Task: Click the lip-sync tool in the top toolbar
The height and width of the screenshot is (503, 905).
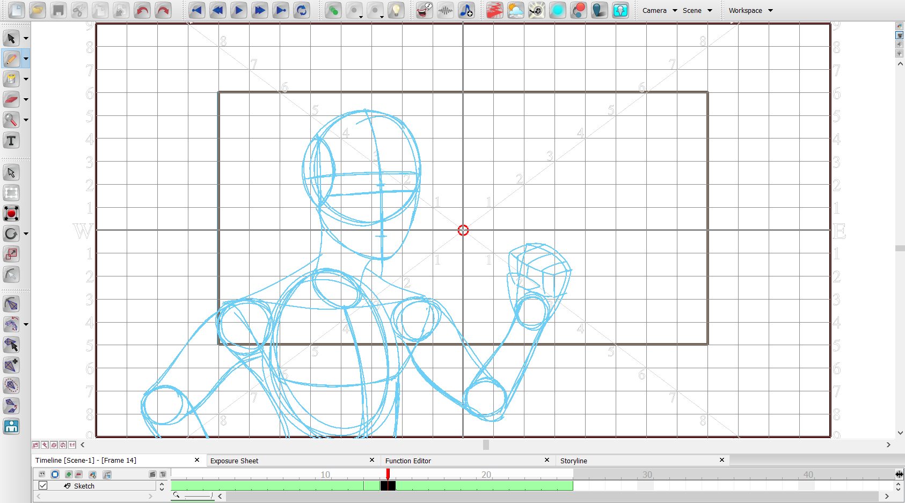Action: tap(424, 10)
